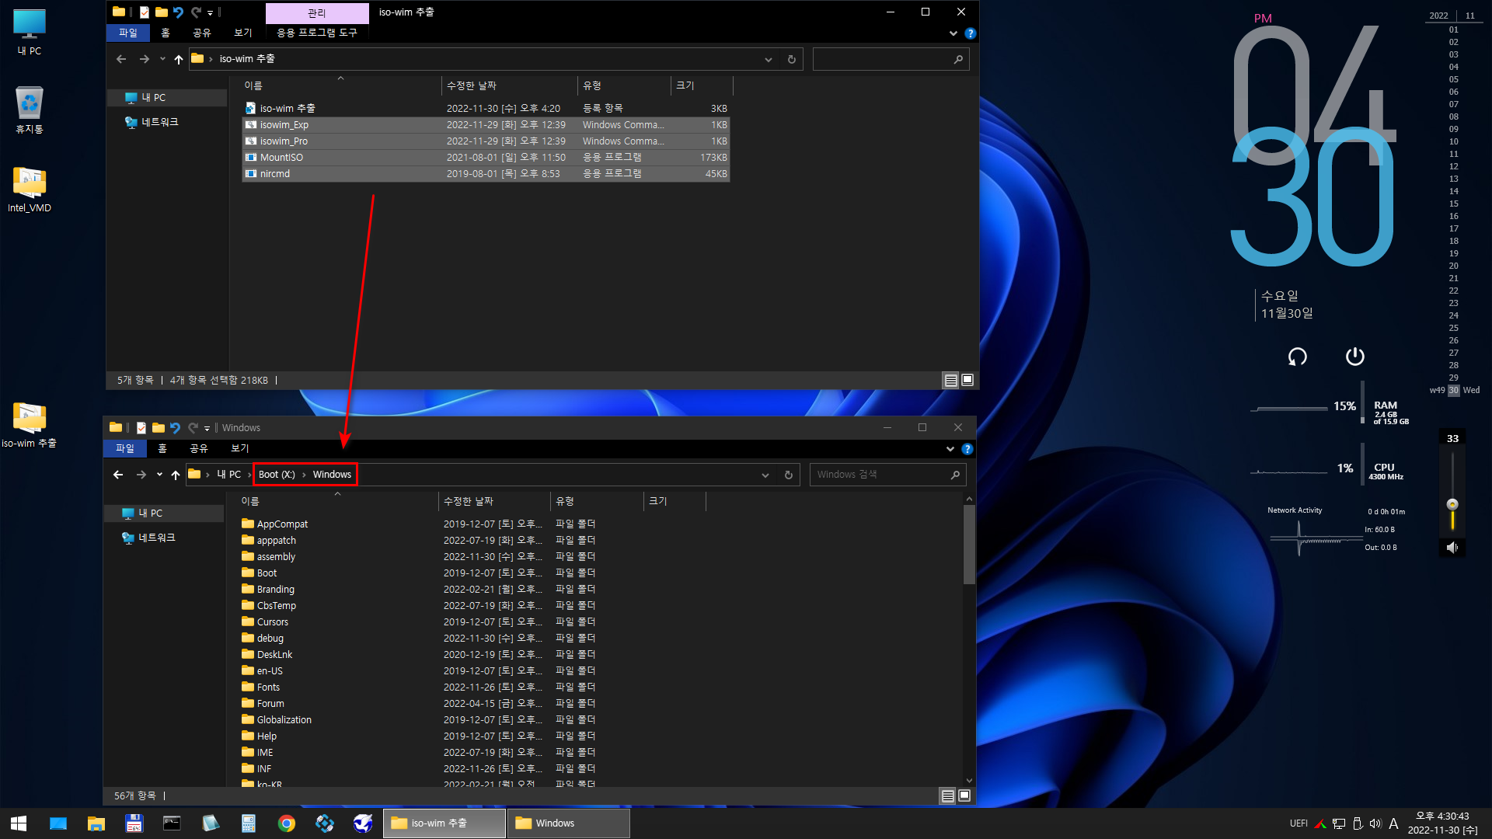Image resolution: width=1492 pixels, height=839 pixels.
Task: Expand address bar history in iso-wim 추출 window
Action: pyautogui.click(x=769, y=59)
